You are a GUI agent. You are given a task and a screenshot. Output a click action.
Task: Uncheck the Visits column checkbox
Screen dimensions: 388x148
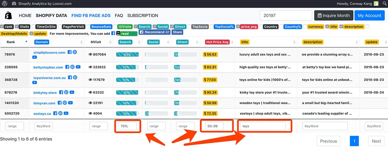pyautogui.click(x=16, y=27)
